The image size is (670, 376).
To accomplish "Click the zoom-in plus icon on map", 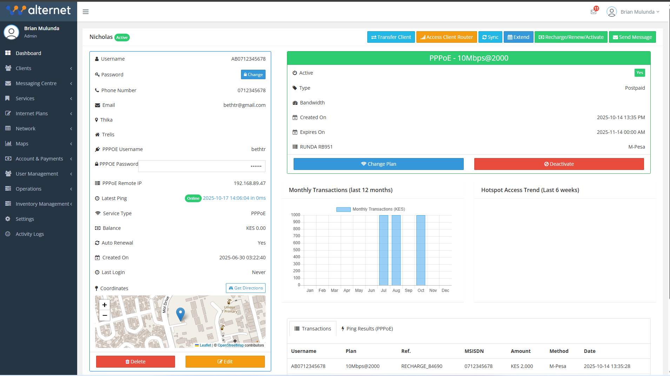I will point(104,305).
